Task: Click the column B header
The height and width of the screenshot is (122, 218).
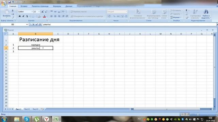Action: pyautogui.click(x=35, y=34)
